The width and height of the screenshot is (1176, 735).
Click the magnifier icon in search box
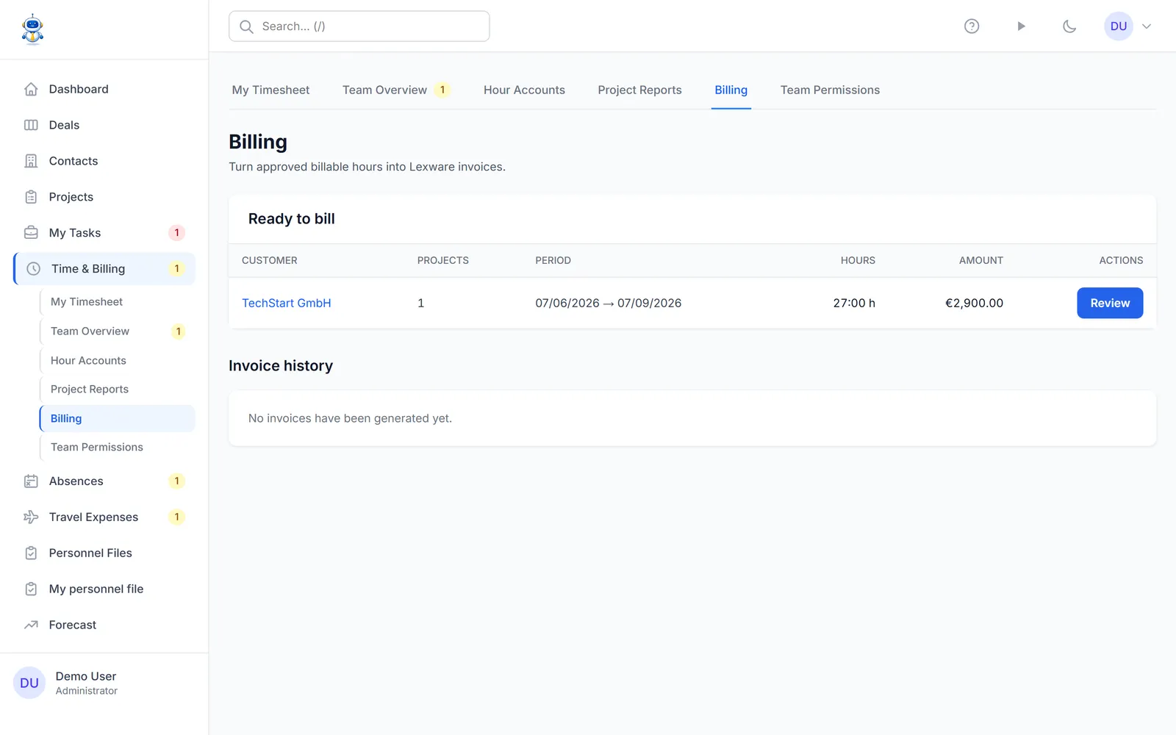click(247, 26)
